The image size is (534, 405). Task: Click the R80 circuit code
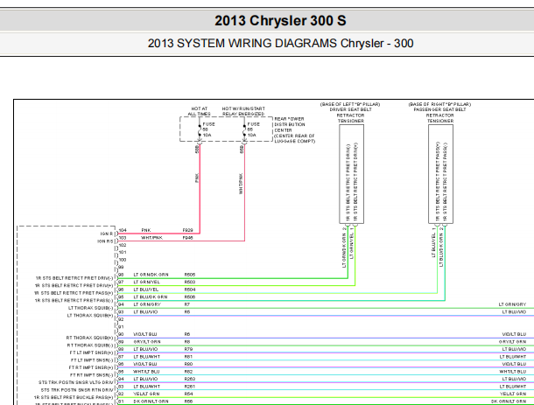click(x=189, y=364)
